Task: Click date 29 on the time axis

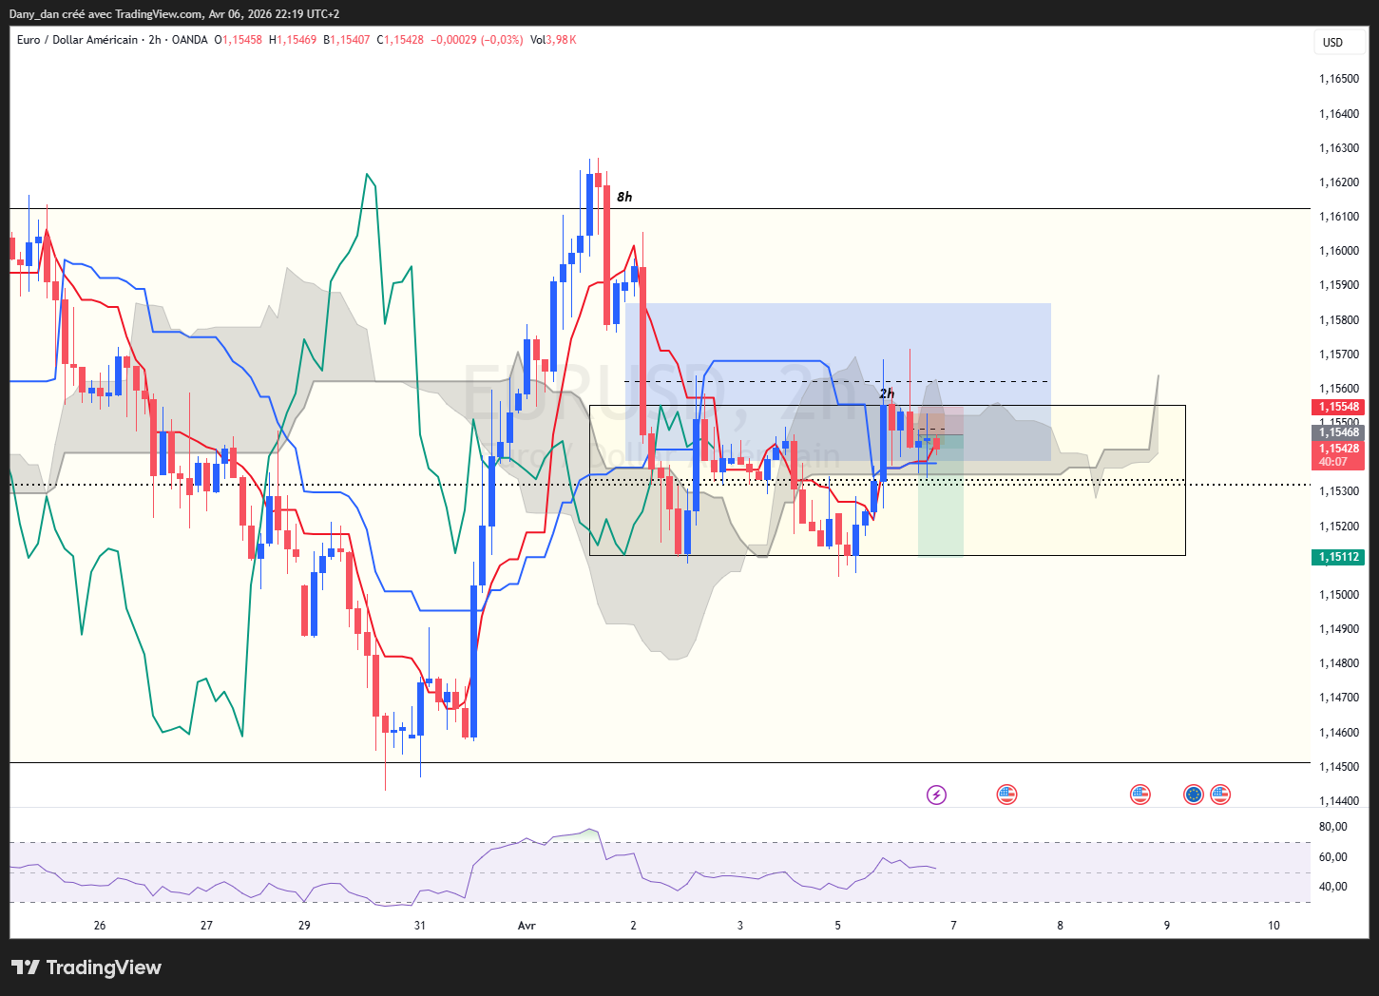Action: pos(304,926)
